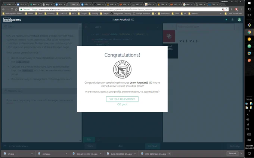
Task: Reload the page with the refresh icon
Action: point(12,9)
